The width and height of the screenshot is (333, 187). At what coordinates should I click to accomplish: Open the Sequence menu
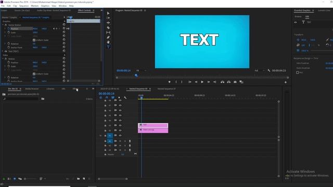pos(24,6)
